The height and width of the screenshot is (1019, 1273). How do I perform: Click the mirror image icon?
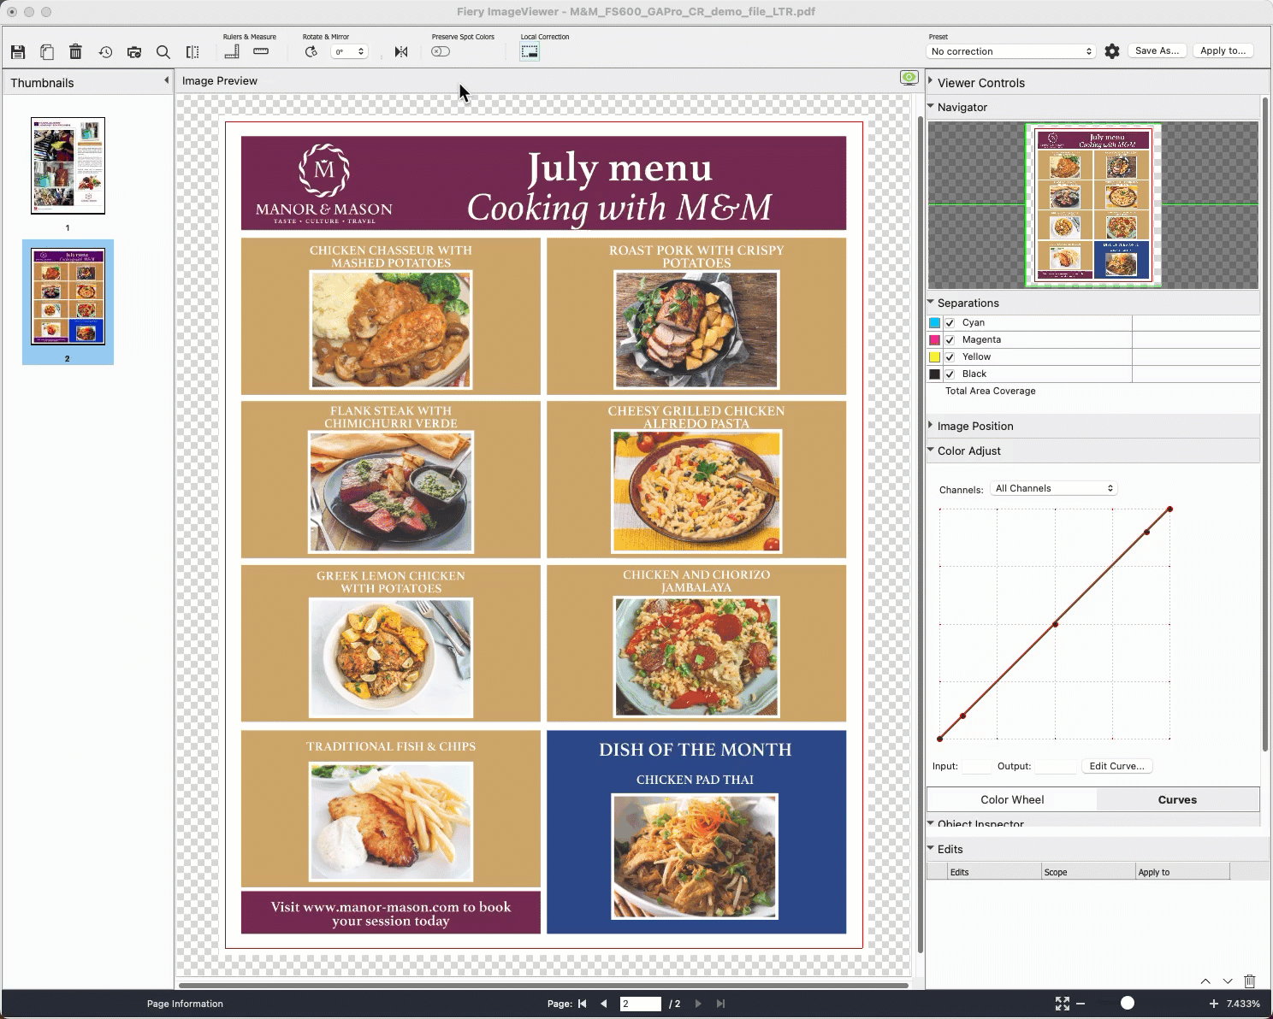point(401,52)
